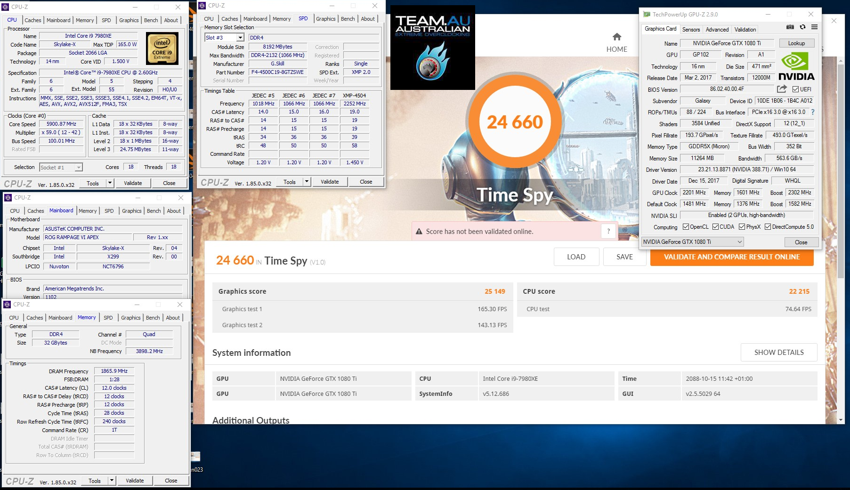Image resolution: width=850 pixels, height=490 pixels.
Task: Click the Part Number field F4-4500C19-8GTZSWE
Action: pyautogui.click(x=277, y=72)
